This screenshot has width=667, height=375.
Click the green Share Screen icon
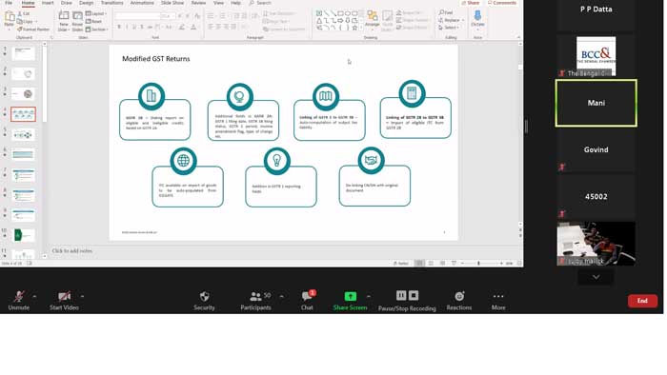point(350,296)
